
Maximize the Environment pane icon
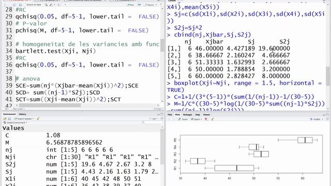[x=162, y=114]
